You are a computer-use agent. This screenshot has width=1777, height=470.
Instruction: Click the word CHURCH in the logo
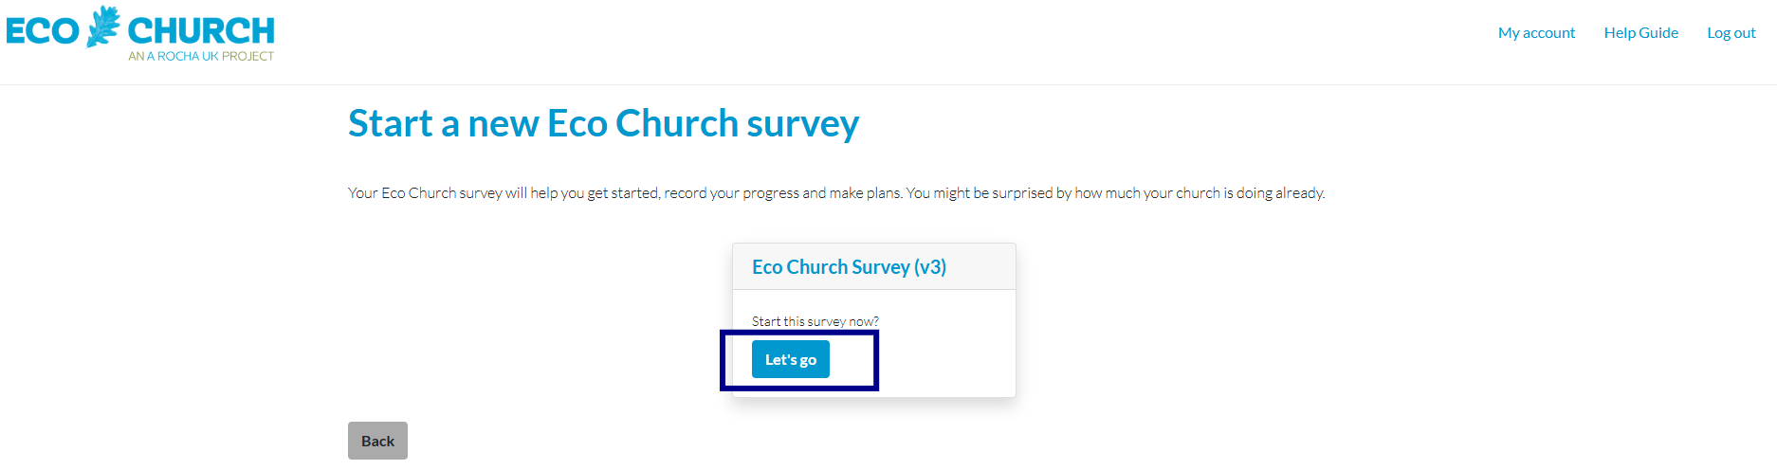pyautogui.click(x=201, y=31)
